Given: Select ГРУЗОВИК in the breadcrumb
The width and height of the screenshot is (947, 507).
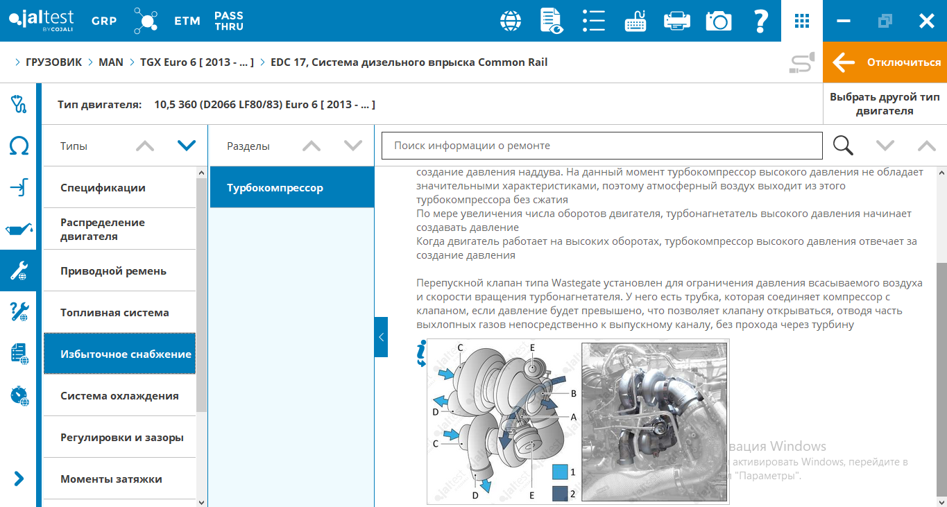Looking at the screenshot, I should point(54,62).
